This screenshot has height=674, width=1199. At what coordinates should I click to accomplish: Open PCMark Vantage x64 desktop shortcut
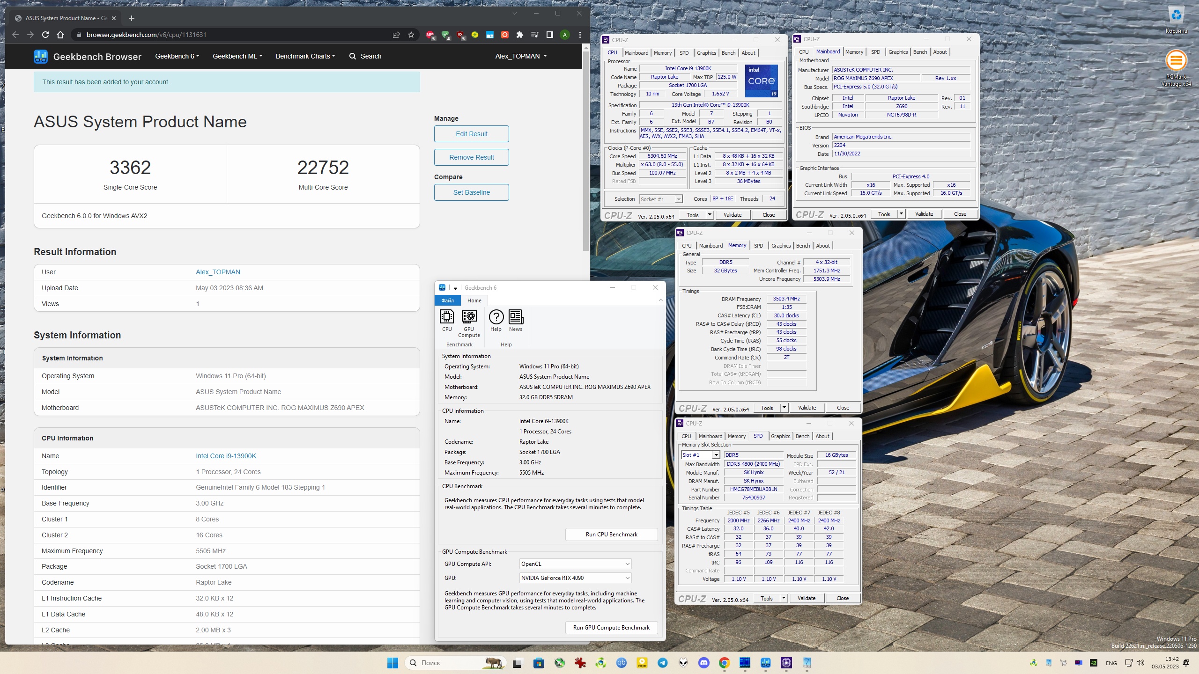(1176, 68)
